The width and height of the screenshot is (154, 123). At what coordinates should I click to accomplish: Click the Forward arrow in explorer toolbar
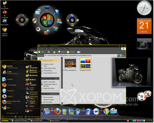(49, 52)
